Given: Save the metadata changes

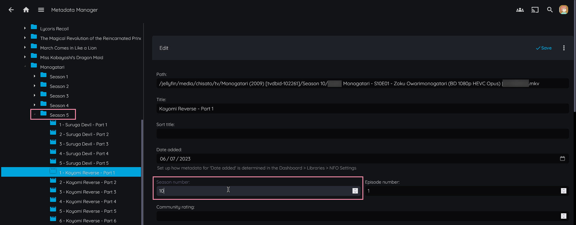Looking at the screenshot, I should point(544,48).
